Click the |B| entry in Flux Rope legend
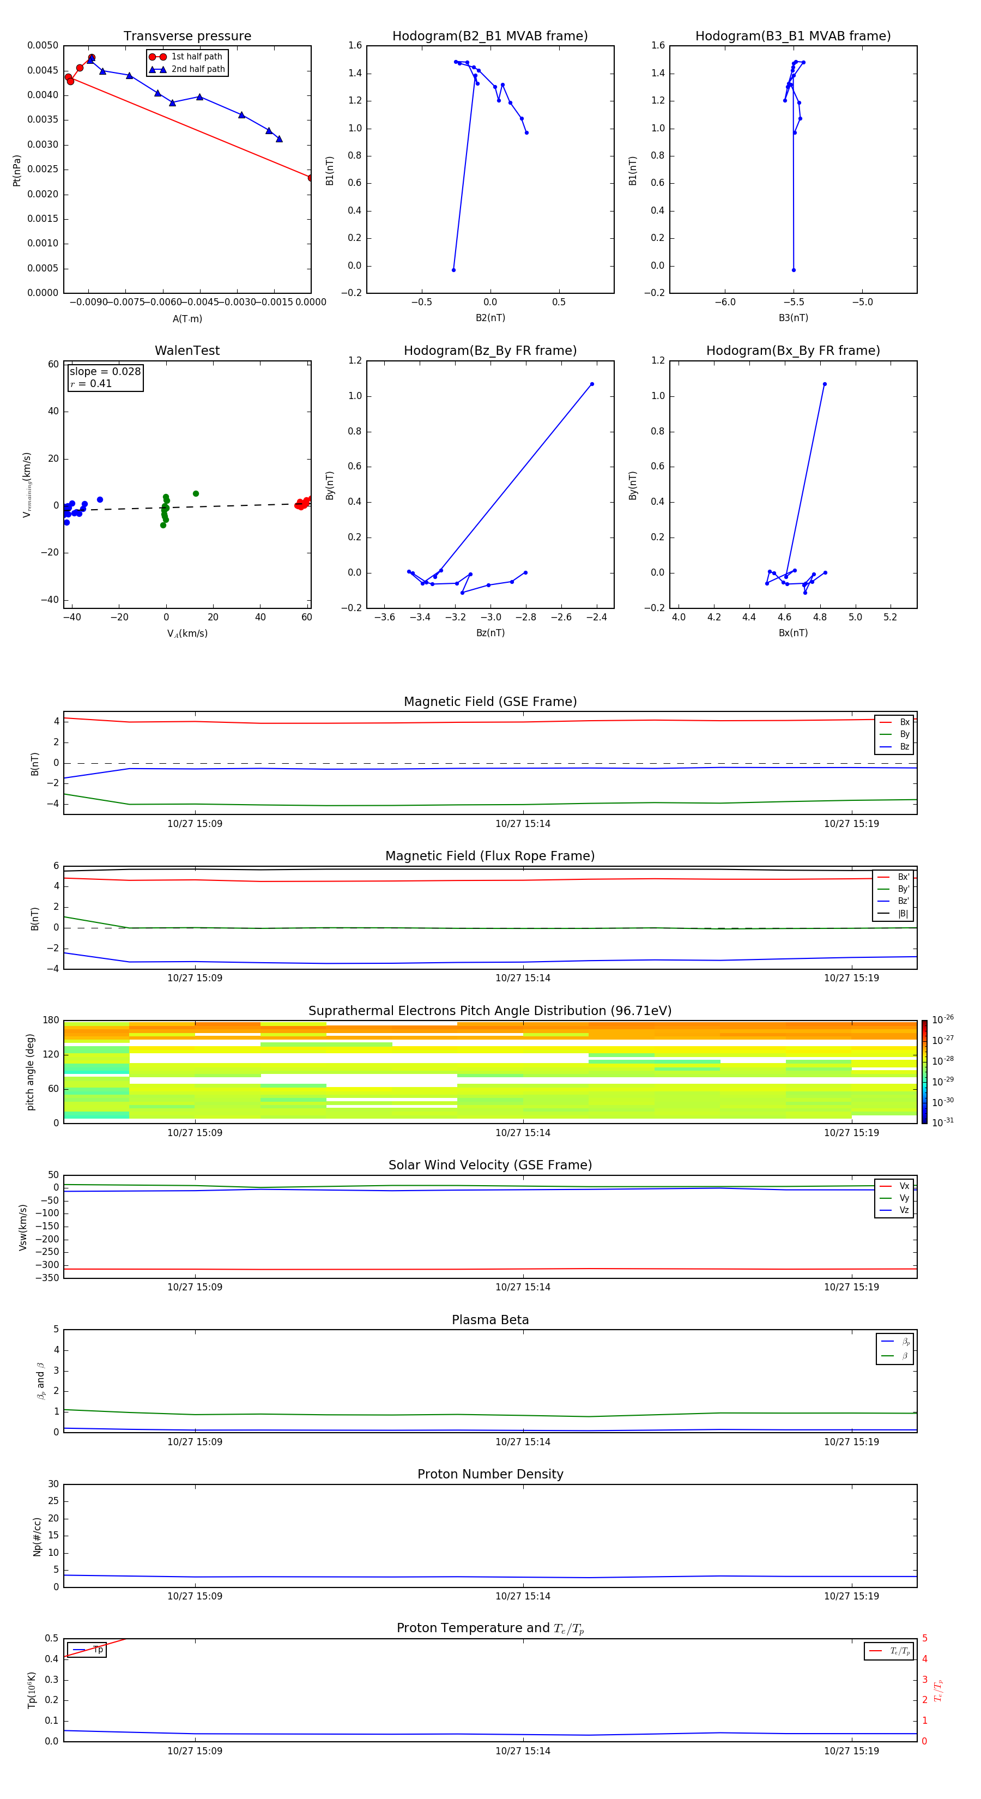 (894, 914)
